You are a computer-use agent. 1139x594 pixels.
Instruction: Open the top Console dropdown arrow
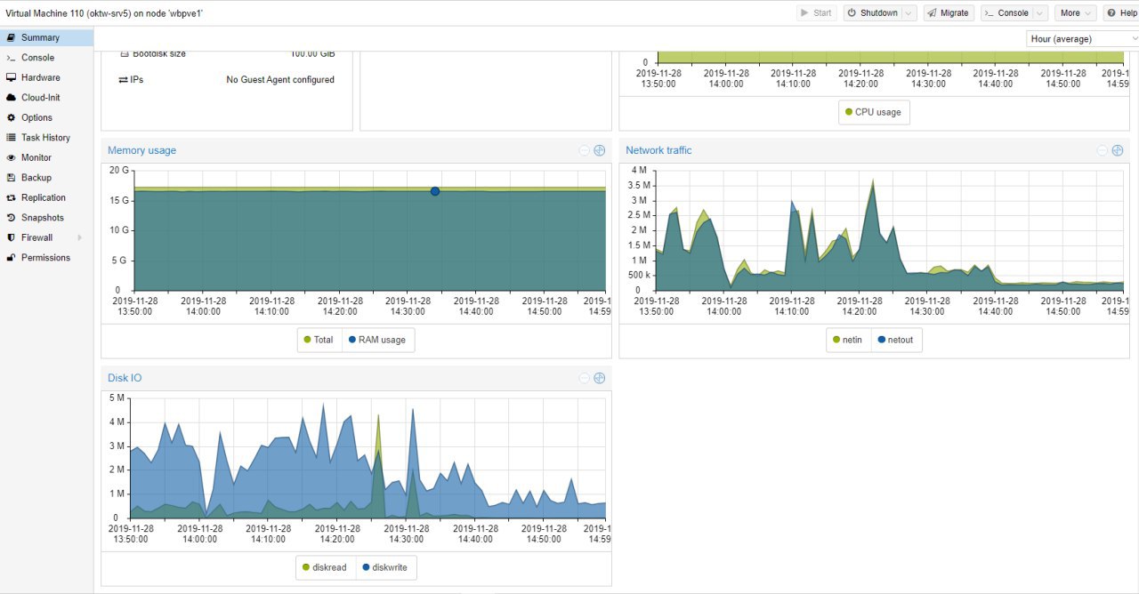click(1040, 13)
